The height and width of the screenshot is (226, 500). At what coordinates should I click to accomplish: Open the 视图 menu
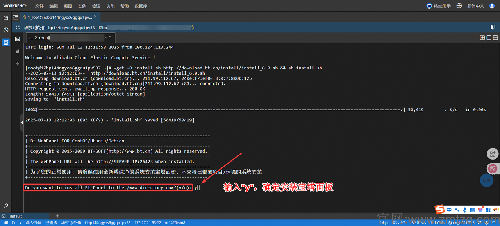coord(68,6)
